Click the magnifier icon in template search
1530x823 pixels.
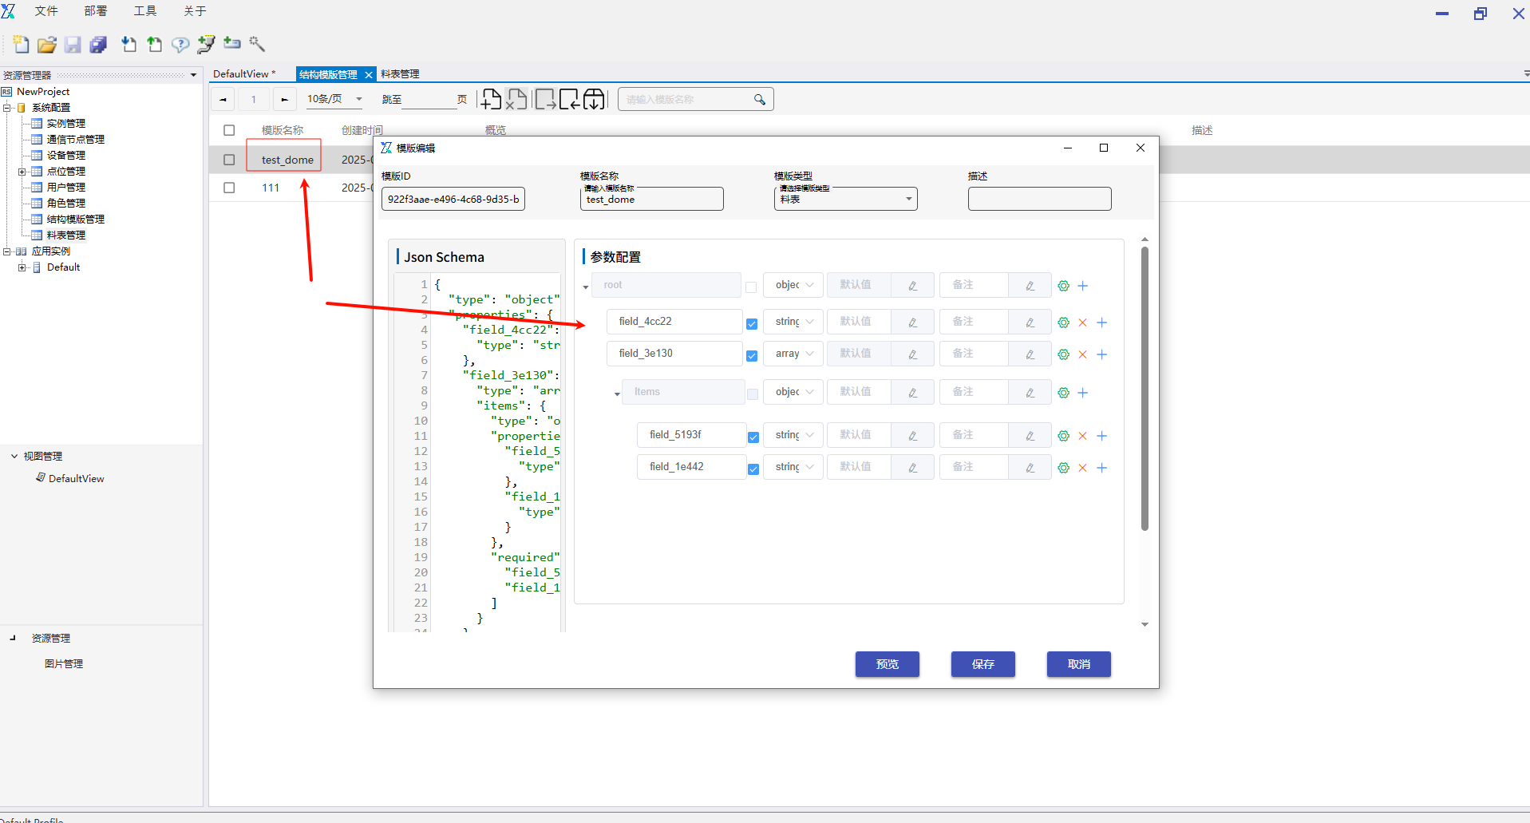[x=759, y=100]
